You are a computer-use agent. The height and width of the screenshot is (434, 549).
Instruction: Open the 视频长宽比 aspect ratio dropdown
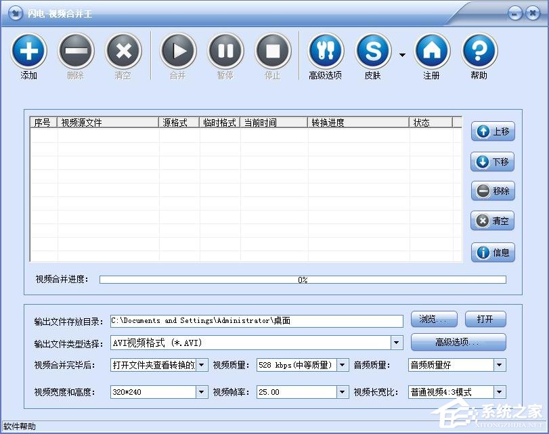pyautogui.click(x=500, y=391)
